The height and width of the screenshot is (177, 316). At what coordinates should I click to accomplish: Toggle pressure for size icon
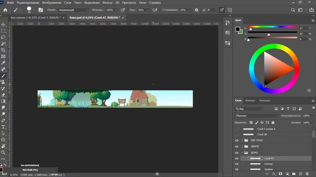coord(222,10)
